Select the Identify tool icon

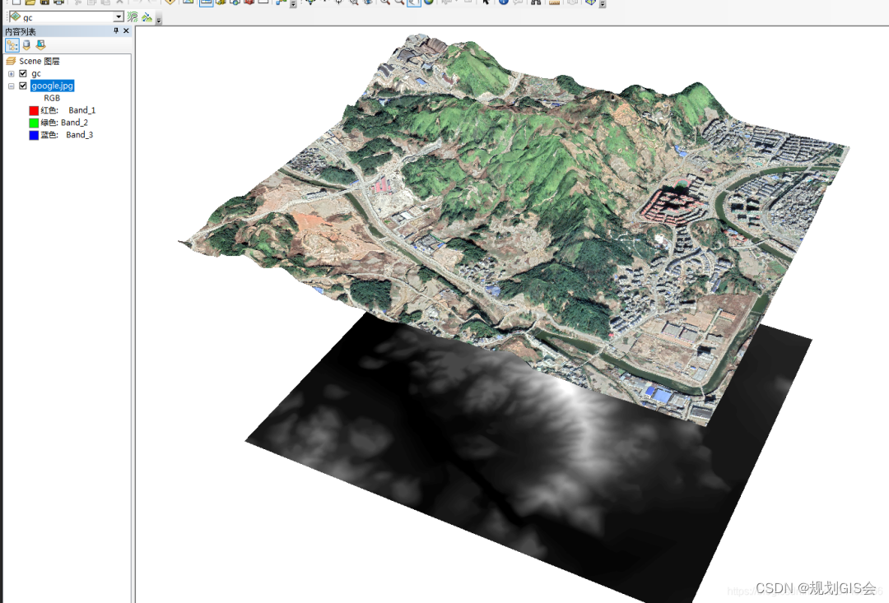point(503,3)
